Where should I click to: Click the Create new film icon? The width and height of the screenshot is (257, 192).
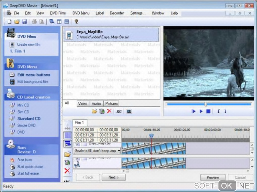coord(12,44)
